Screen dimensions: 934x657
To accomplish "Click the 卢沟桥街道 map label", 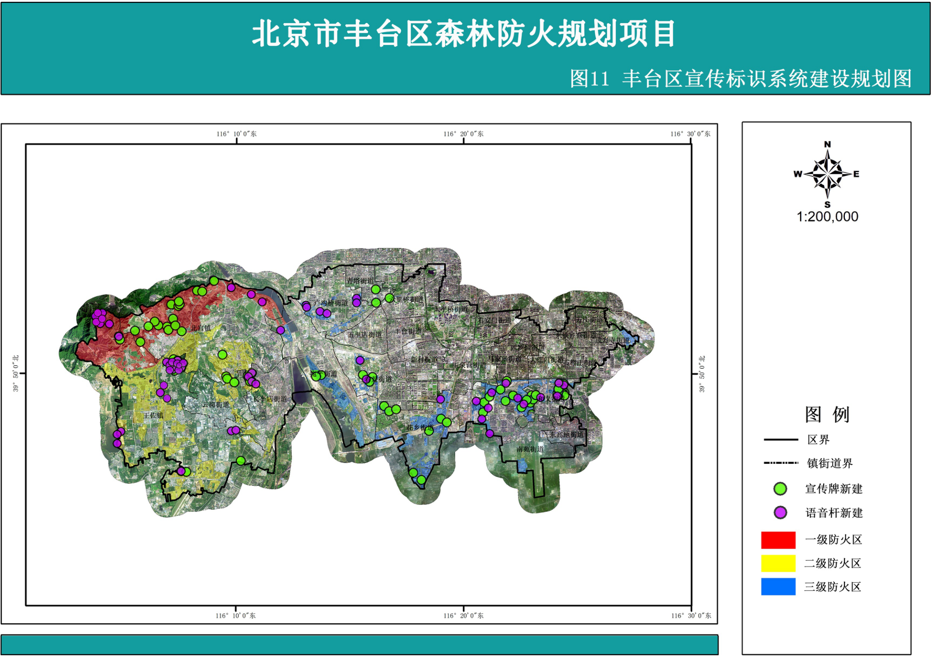I will [x=331, y=303].
